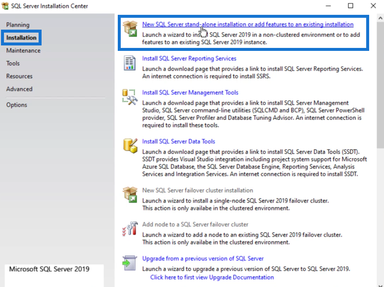The width and height of the screenshot is (384, 287).
Task: Switch to the Maintenance section
Action: pos(24,50)
